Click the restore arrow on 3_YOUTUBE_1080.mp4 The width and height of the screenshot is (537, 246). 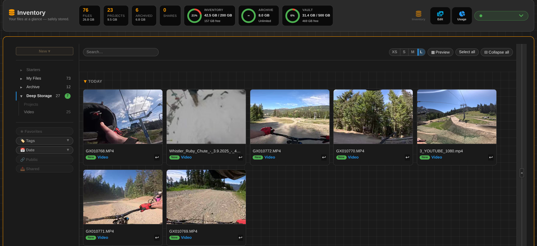[x=491, y=157]
